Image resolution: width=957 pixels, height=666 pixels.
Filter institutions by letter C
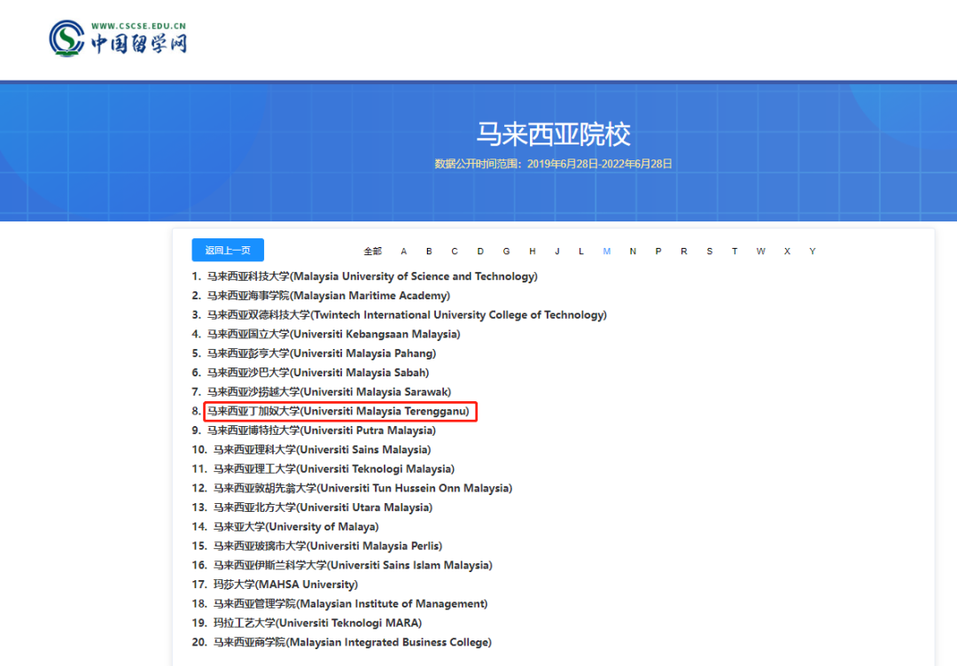click(454, 252)
